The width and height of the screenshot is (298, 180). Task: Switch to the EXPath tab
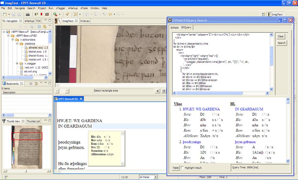175,28
